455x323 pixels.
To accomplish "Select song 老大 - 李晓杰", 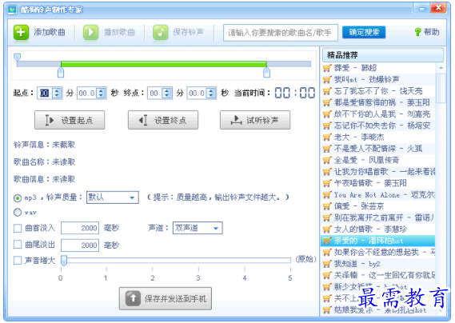I will (378, 137).
